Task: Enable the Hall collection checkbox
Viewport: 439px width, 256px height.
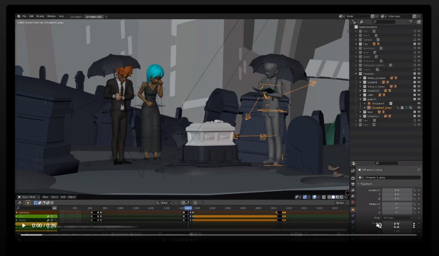Action: (x=414, y=31)
